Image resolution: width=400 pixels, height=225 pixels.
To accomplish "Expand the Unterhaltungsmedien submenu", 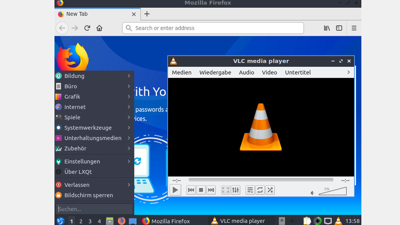I will coord(94,138).
